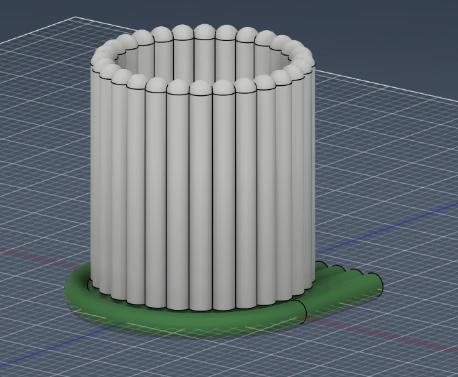Screen dimensions: 458x377
Task: Click the open end of the green ring tube
Action: pyautogui.click(x=302, y=309)
